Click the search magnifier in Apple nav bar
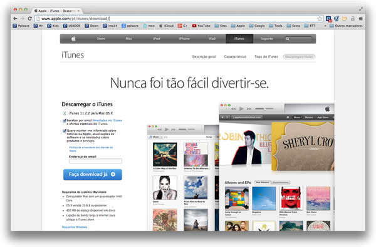 coord(287,39)
